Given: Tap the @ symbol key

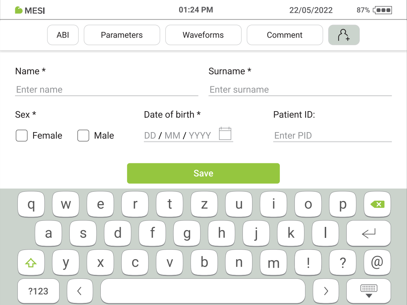Looking at the screenshot, I should (x=377, y=263).
